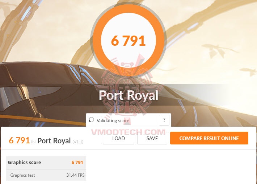Click the small IN label beside score
Screen dimensions: 257x184
[33, 142]
